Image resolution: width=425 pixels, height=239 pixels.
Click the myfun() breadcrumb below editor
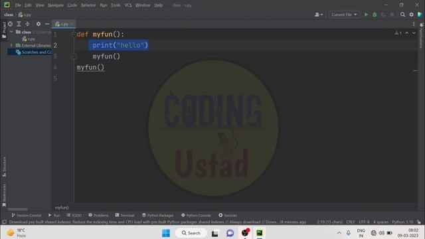(x=62, y=208)
